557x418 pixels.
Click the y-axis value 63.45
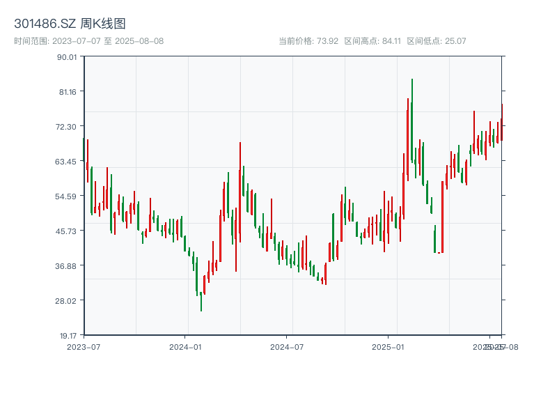(65, 162)
